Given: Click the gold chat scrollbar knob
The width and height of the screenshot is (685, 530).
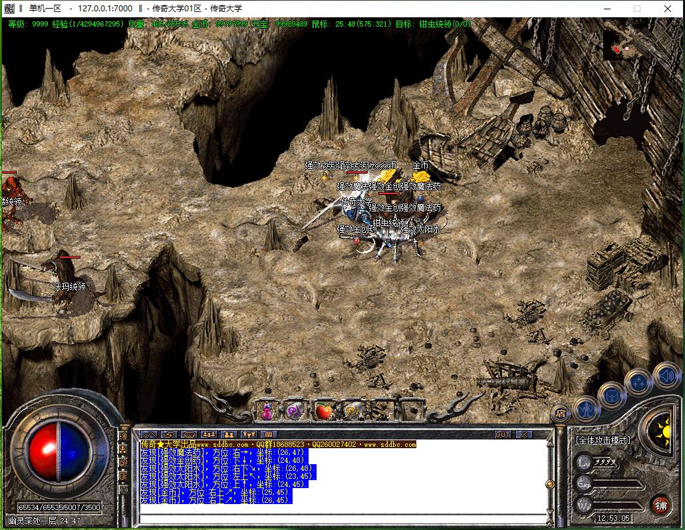Looking at the screenshot, I should (x=551, y=484).
